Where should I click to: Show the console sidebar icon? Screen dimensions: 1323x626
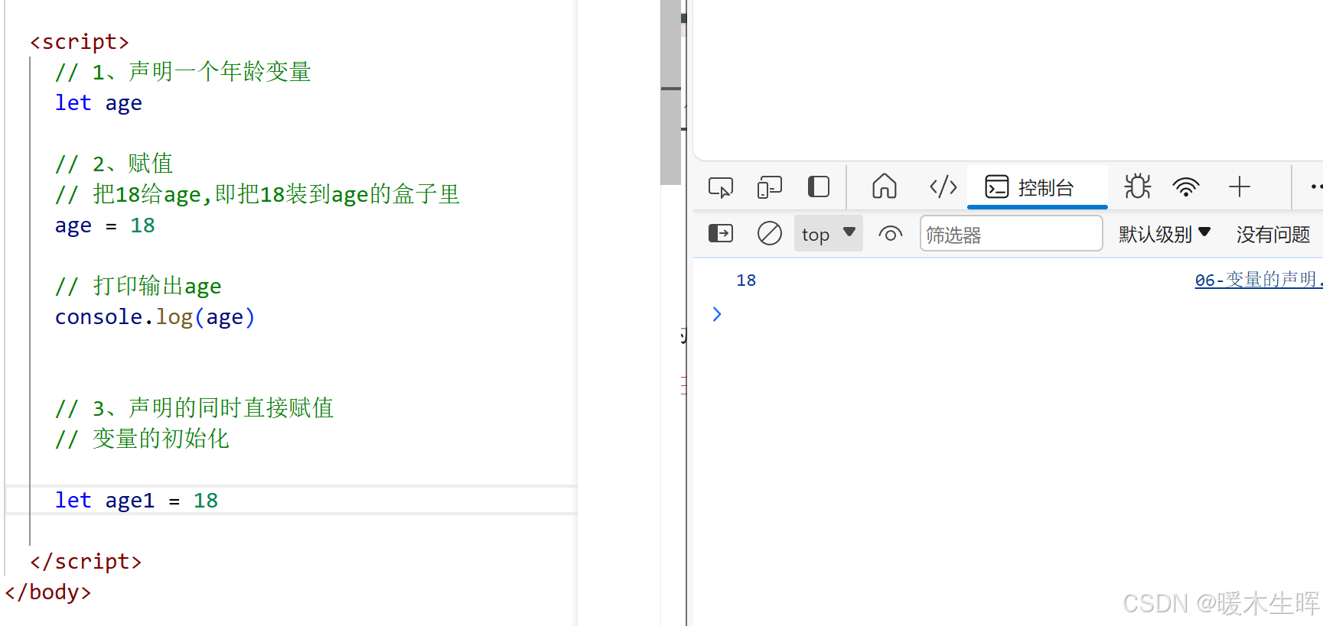721,233
